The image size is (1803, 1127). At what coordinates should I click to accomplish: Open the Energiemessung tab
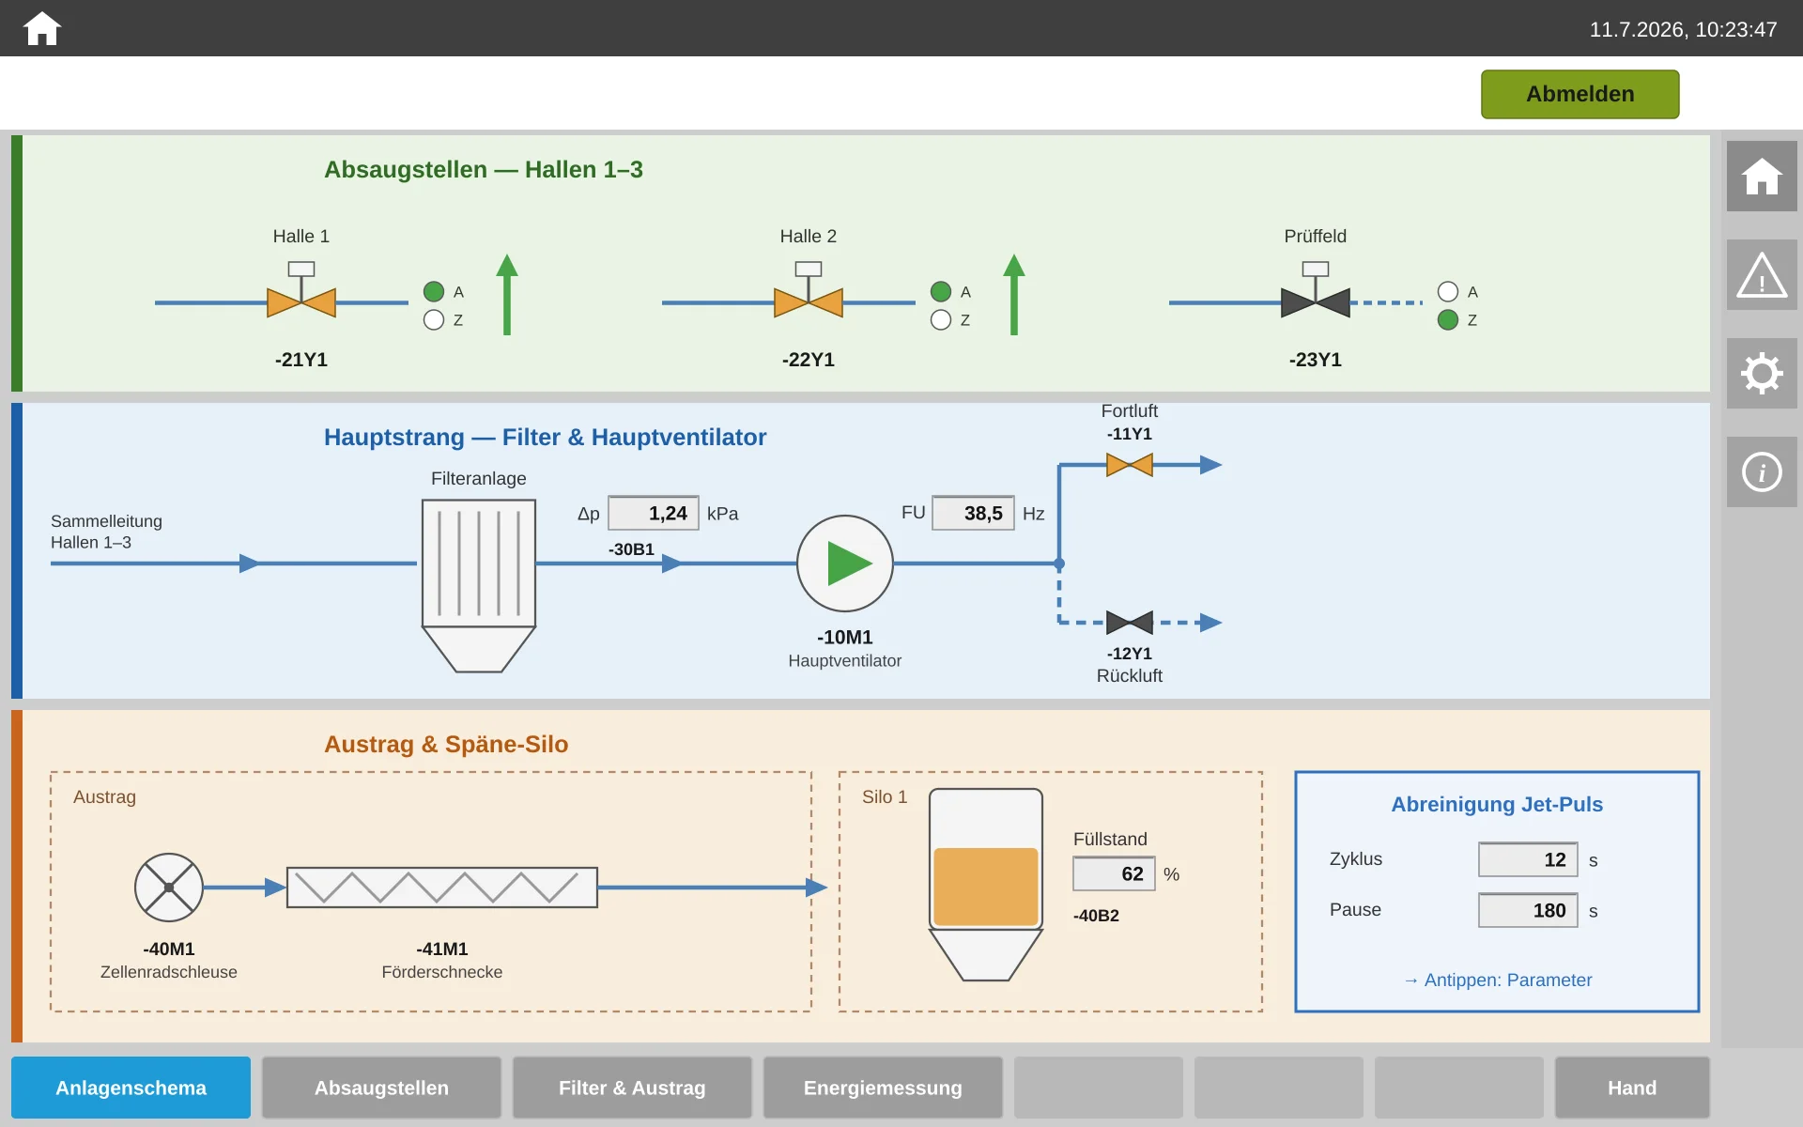[x=883, y=1088]
